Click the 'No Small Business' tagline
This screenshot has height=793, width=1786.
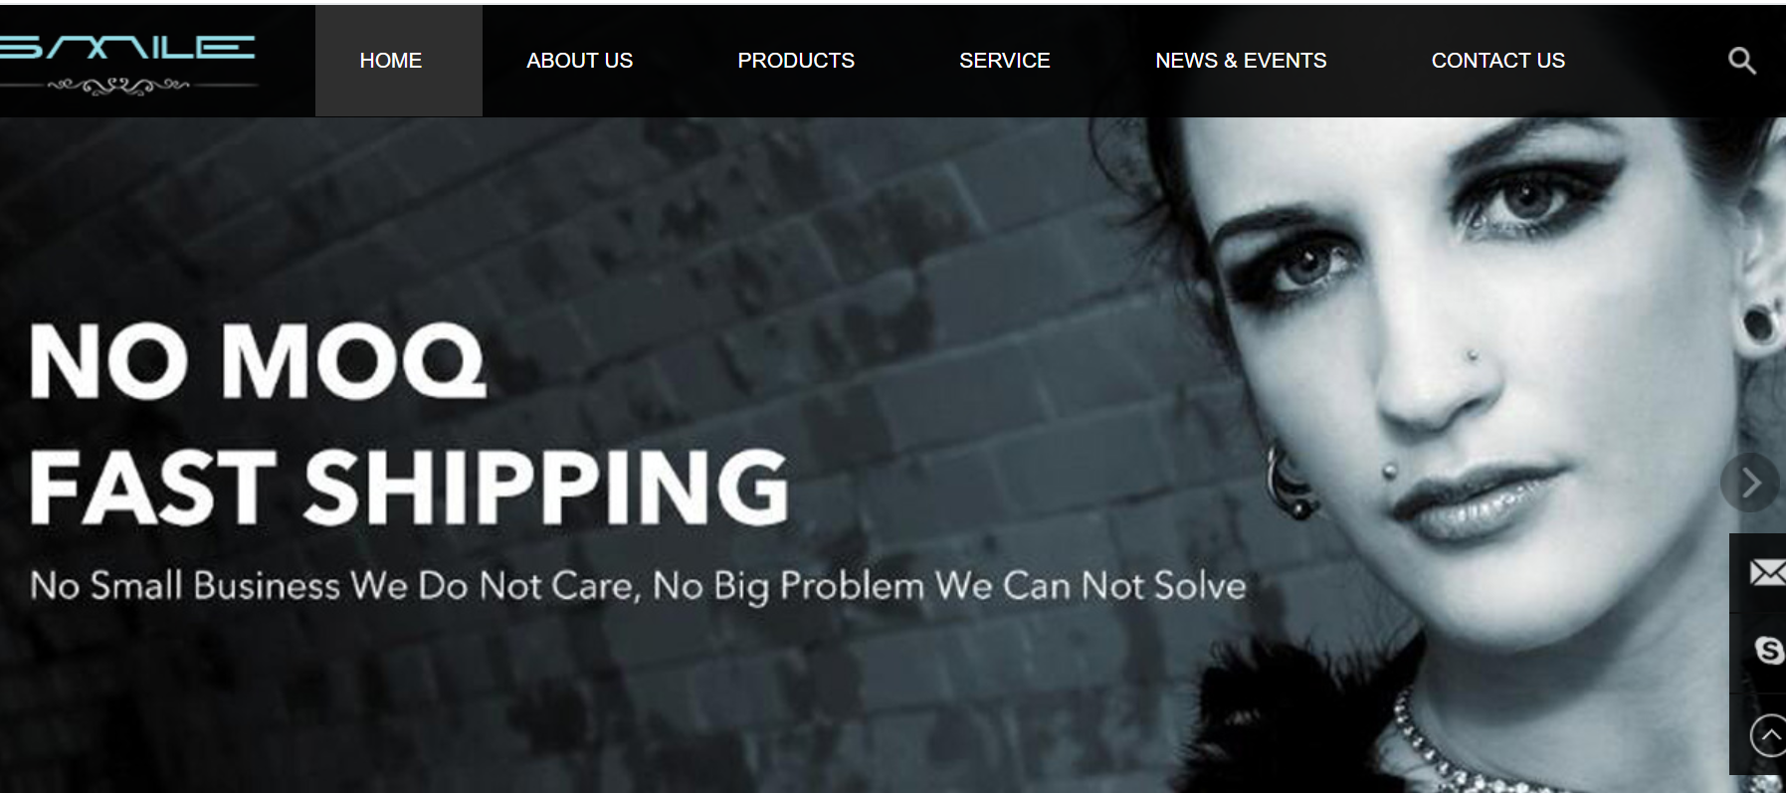[x=638, y=586]
